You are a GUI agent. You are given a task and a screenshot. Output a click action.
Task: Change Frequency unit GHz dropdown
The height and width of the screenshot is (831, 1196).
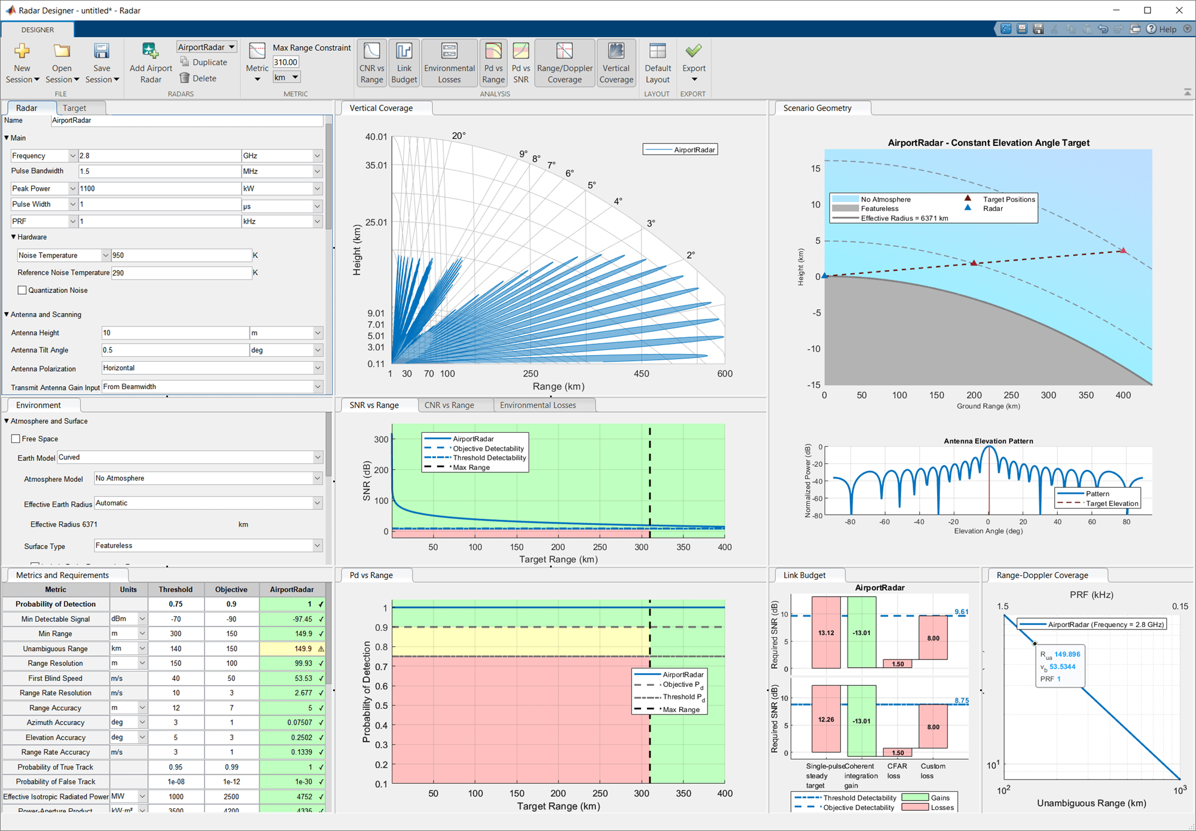coord(282,155)
